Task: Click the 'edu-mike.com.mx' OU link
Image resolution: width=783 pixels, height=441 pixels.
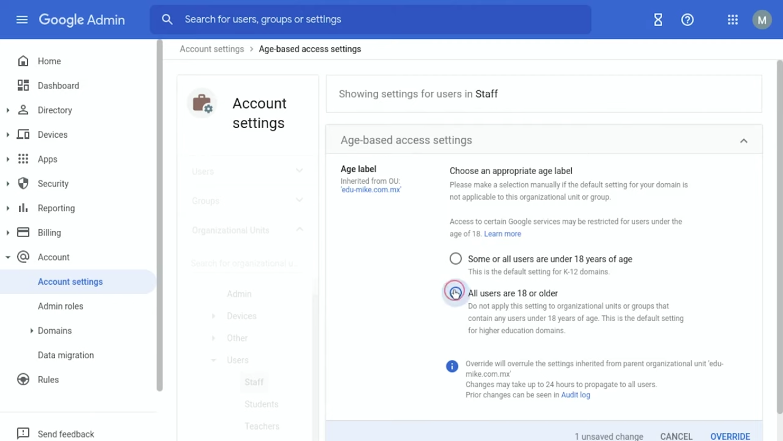Action: click(x=371, y=189)
